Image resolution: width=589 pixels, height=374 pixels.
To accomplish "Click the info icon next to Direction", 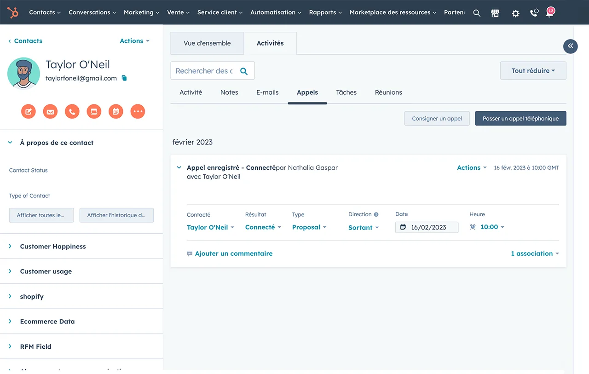I will pyautogui.click(x=376, y=214).
